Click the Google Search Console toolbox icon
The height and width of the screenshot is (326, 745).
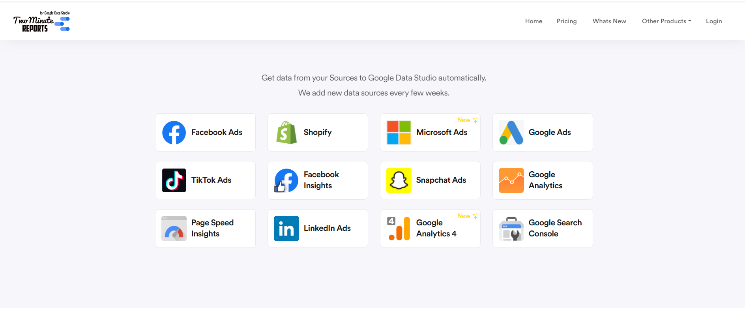tap(511, 229)
